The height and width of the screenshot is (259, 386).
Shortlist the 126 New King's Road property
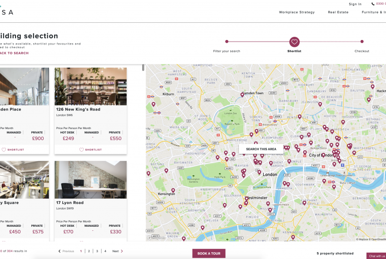pyautogui.click(x=90, y=149)
